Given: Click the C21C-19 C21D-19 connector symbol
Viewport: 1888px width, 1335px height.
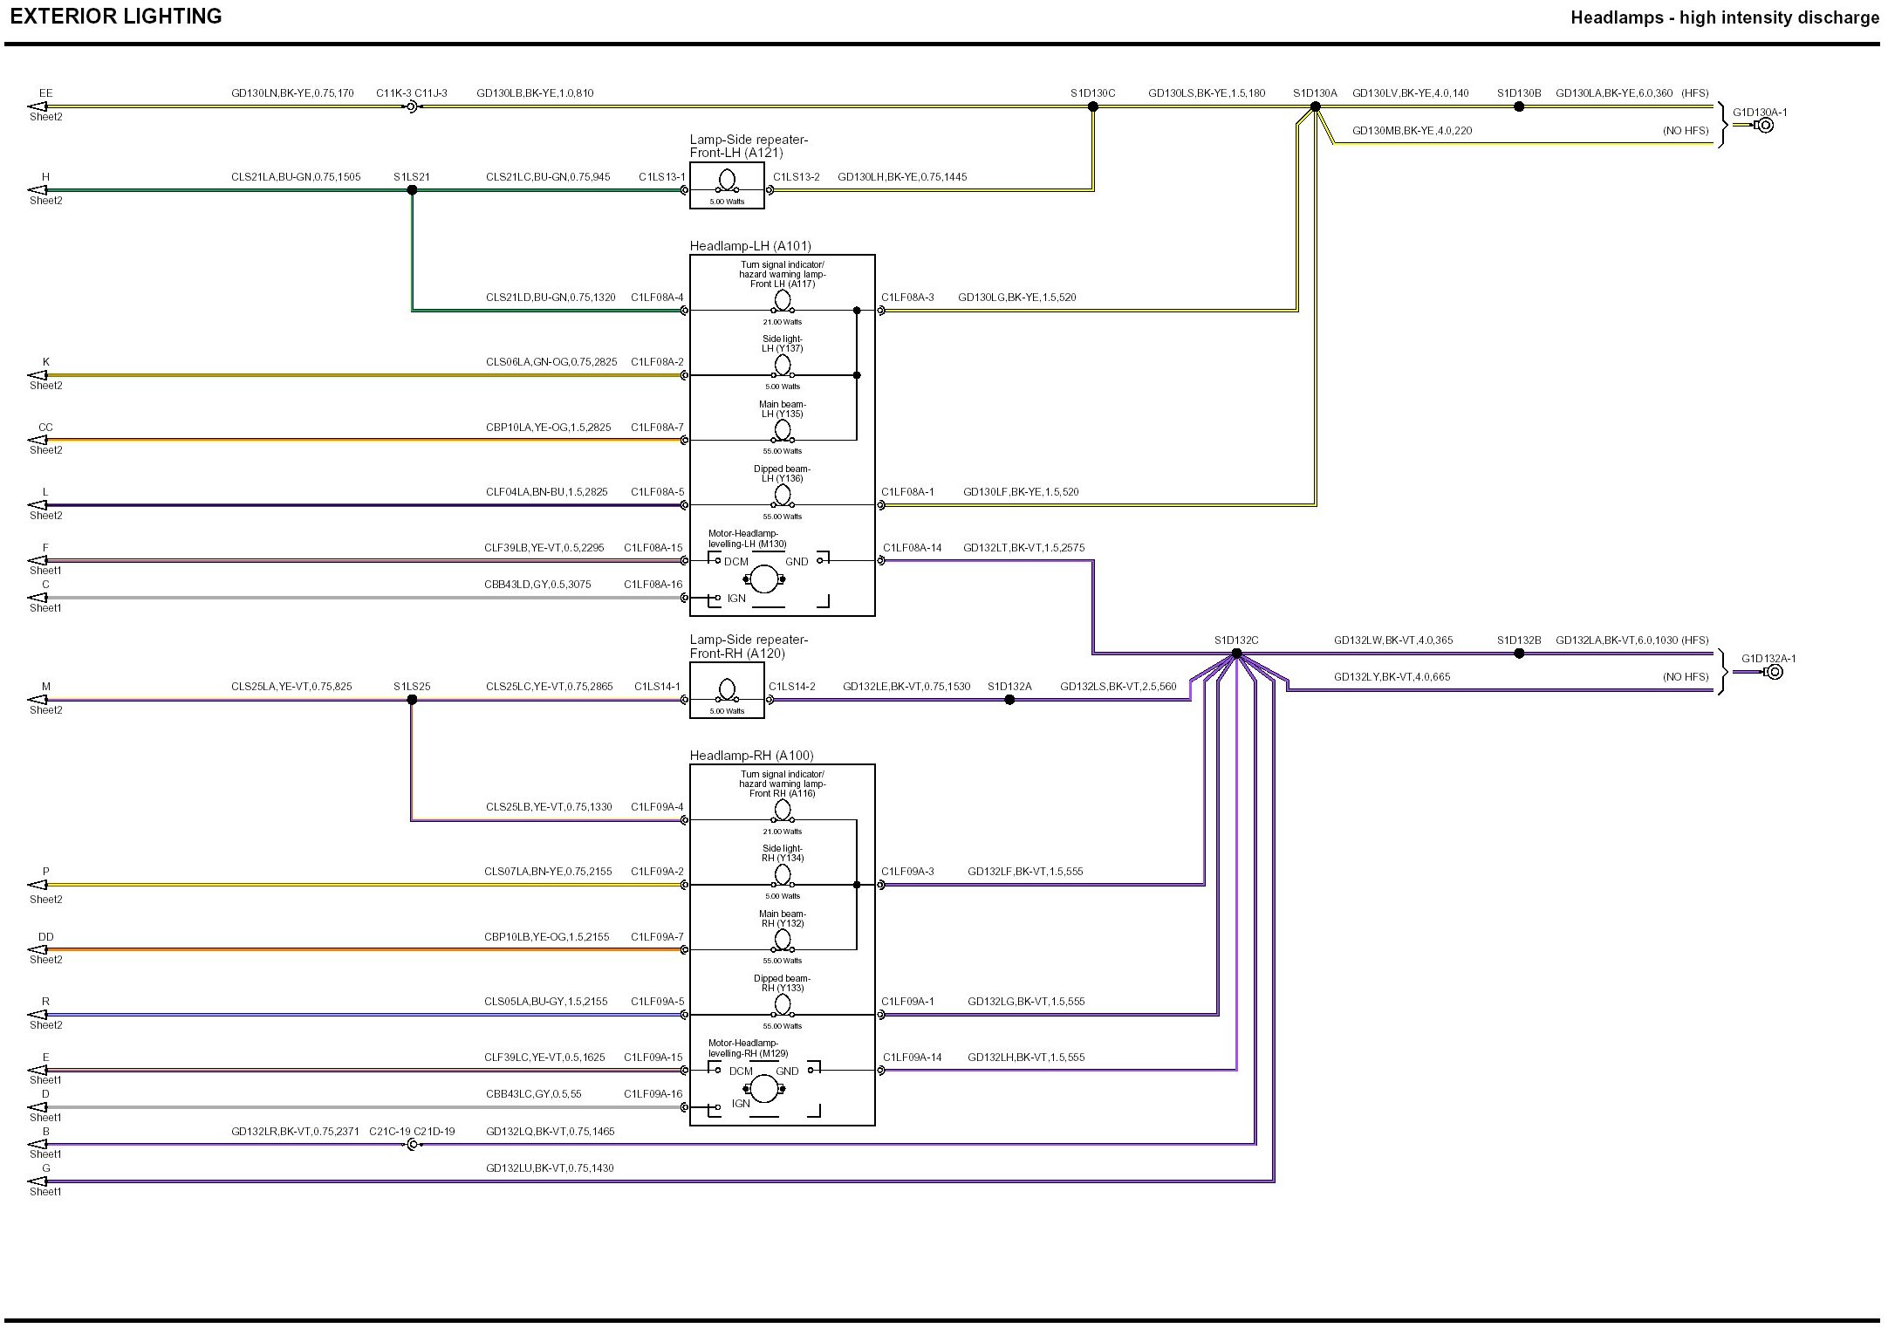Looking at the screenshot, I should point(412,1144).
